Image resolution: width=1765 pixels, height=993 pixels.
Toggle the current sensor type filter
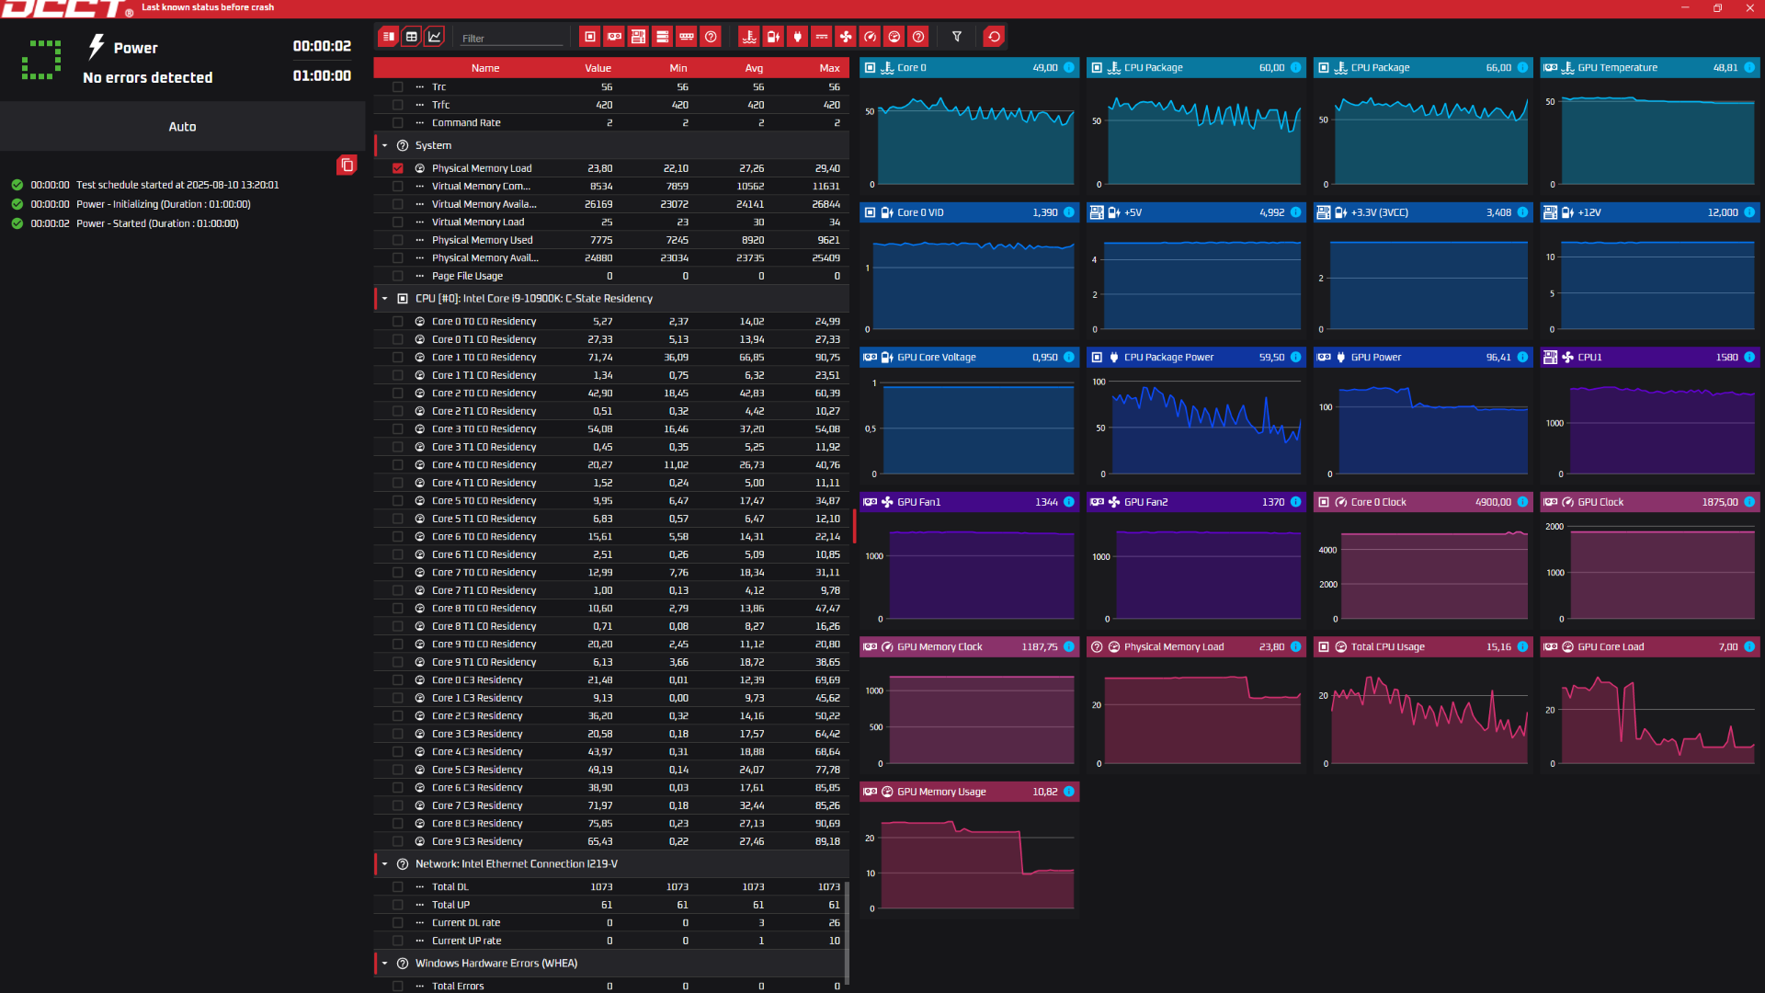[x=822, y=37]
